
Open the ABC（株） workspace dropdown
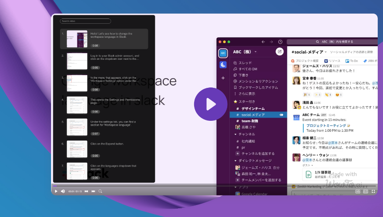245,52
